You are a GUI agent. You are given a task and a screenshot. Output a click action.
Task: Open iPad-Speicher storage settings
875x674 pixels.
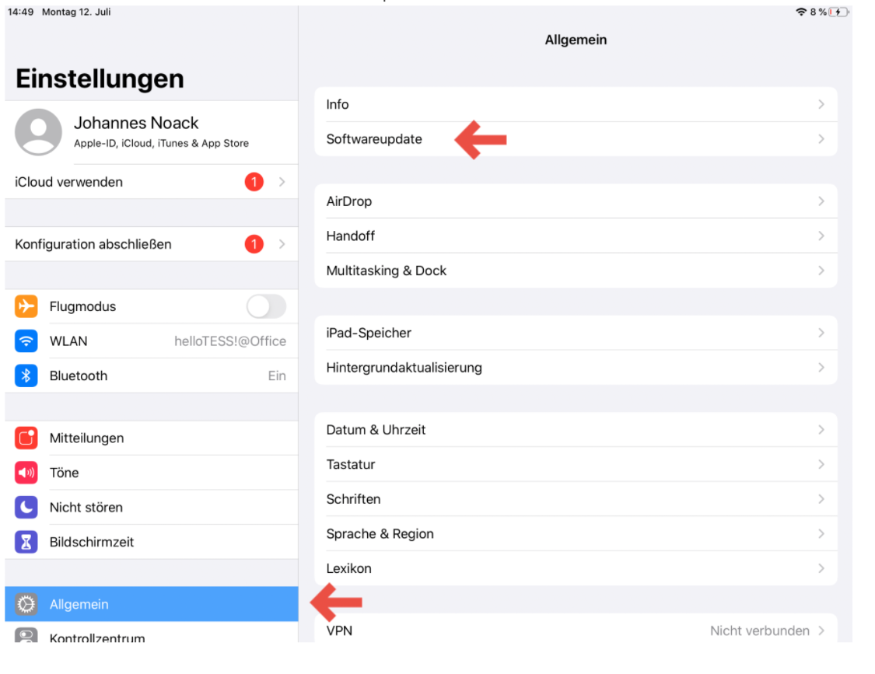(x=576, y=333)
